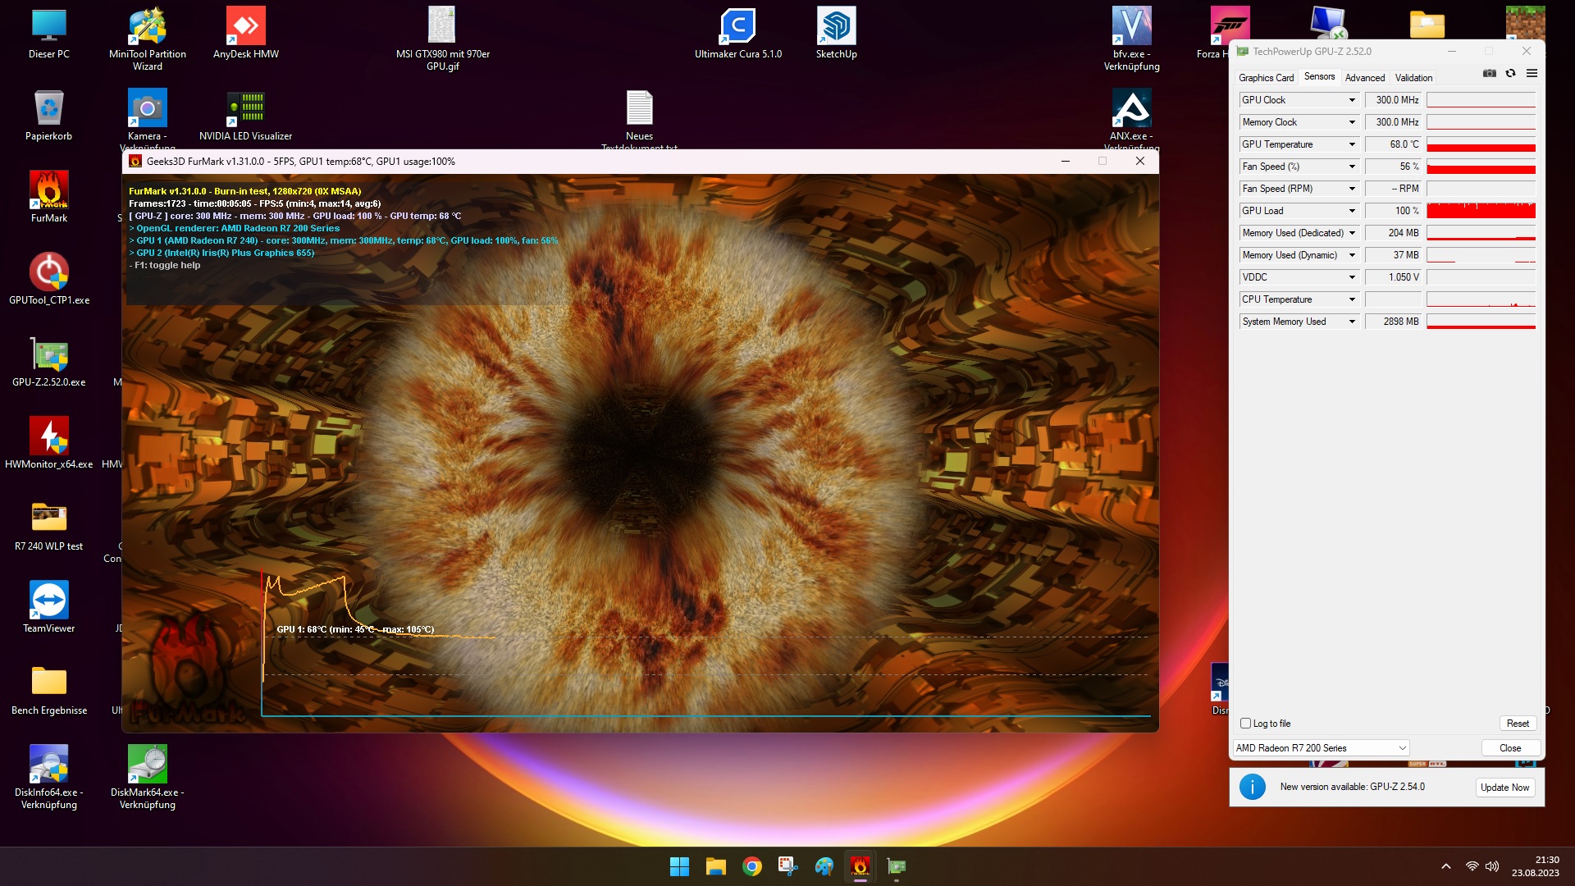The image size is (1575, 886).
Task: Click the GPU-Z refresh icon
Action: pos(1510,74)
